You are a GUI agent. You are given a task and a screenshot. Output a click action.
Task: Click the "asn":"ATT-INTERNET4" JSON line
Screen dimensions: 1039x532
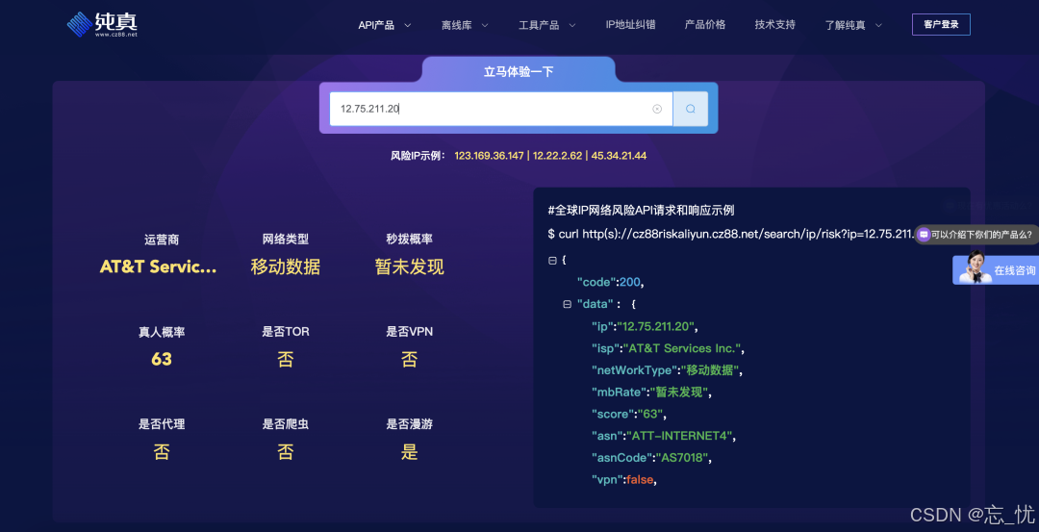pyautogui.click(x=664, y=436)
